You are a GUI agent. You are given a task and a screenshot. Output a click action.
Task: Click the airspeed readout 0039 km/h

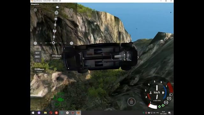point(39,70)
